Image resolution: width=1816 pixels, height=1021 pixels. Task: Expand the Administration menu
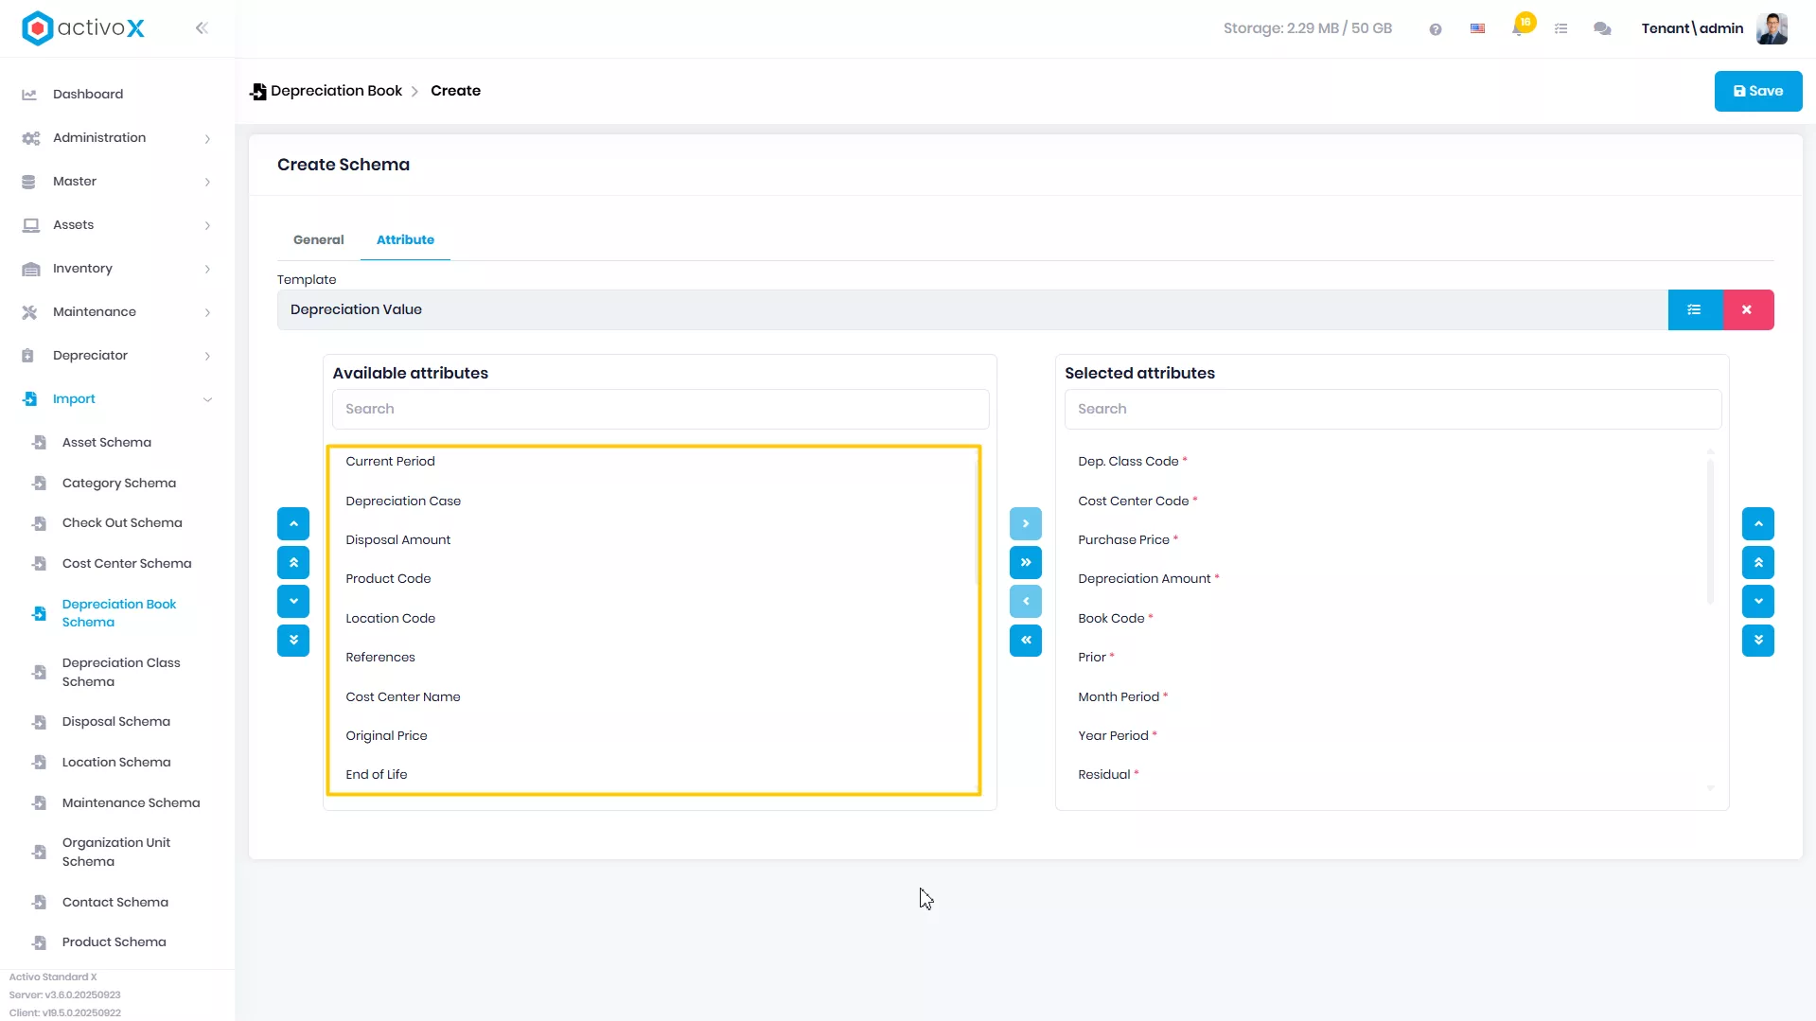[x=117, y=137]
